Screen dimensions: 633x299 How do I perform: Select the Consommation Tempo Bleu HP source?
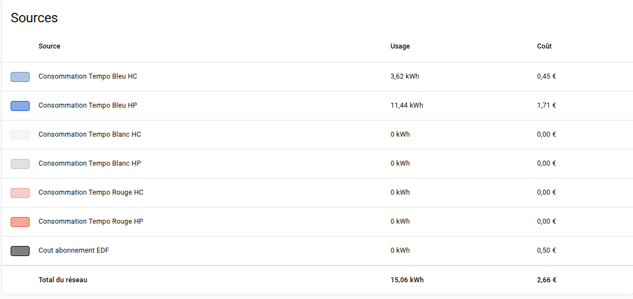pos(88,105)
